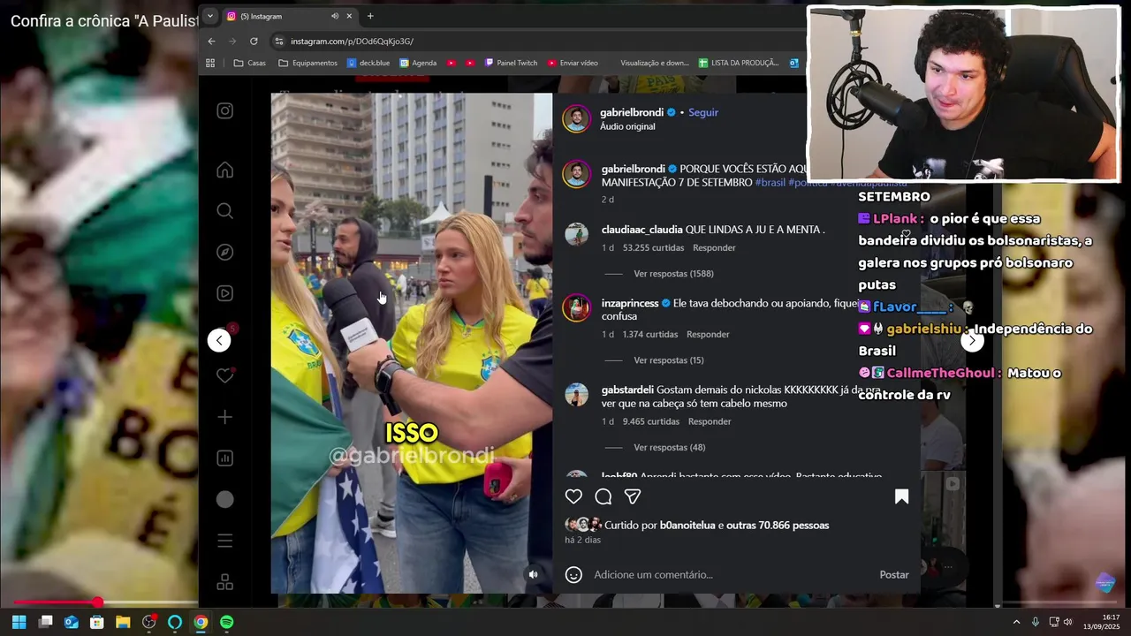
Task: Expand Ver respostas (1588)
Action: click(x=673, y=274)
